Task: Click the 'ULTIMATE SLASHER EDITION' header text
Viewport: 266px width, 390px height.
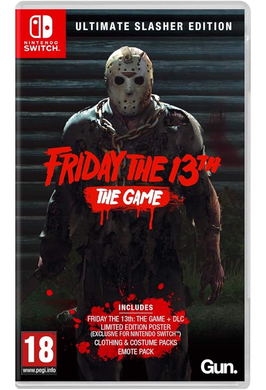Action: tap(154, 26)
